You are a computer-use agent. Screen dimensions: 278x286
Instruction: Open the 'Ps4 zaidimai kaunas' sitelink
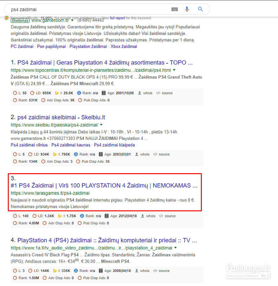[71, 145]
